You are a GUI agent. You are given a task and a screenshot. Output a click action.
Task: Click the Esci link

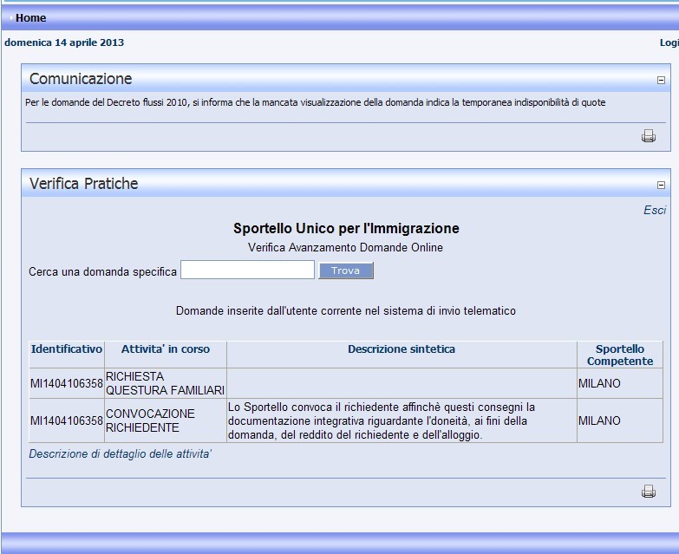tap(655, 211)
